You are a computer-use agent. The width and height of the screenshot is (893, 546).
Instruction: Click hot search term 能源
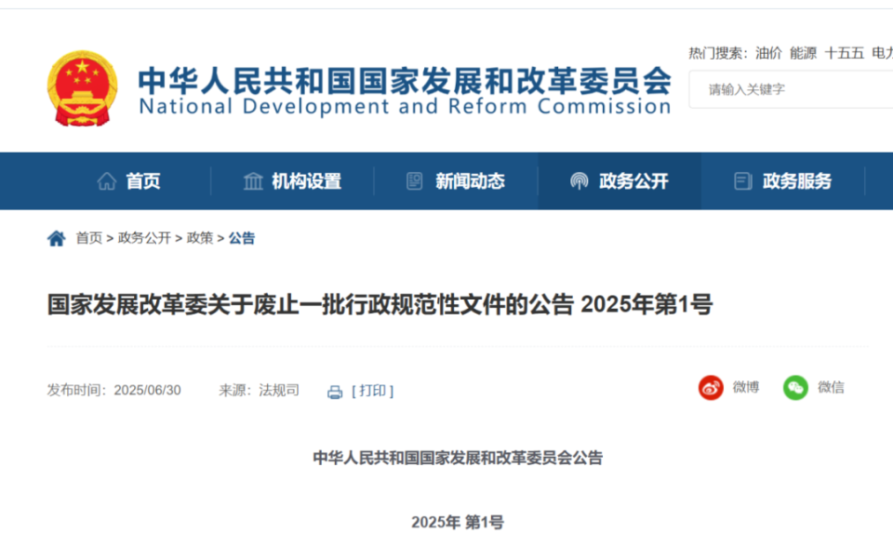click(x=803, y=54)
